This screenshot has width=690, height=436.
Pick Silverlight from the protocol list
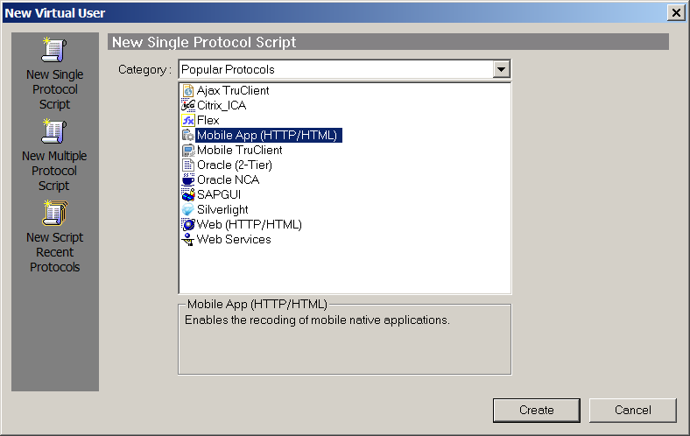(x=222, y=210)
